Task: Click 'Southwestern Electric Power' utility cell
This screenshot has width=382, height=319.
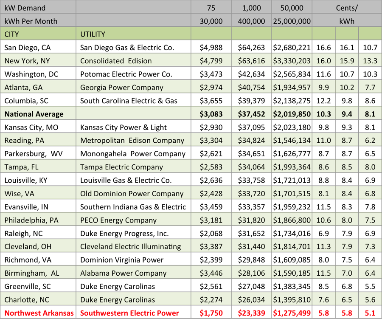Action: point(134,313)
